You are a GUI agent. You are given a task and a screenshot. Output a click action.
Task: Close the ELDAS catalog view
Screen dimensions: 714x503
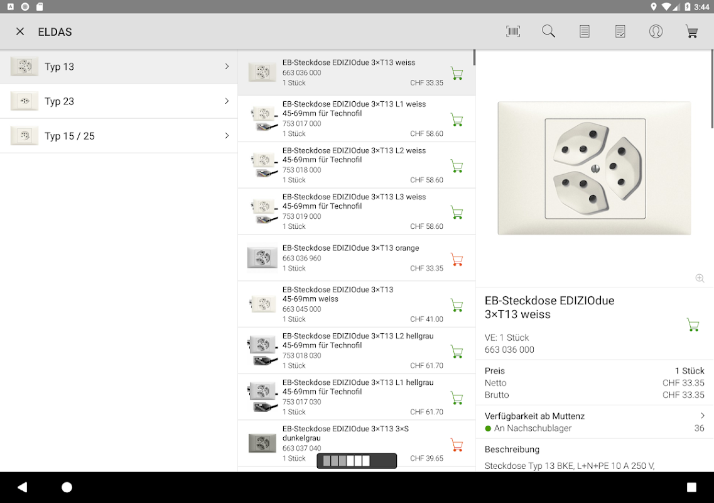[x=20, y=31]
